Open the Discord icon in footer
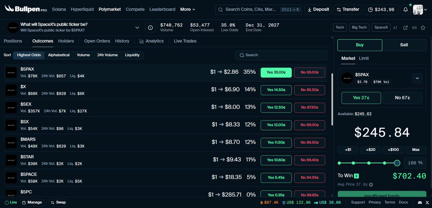 (x=420, y=202)
